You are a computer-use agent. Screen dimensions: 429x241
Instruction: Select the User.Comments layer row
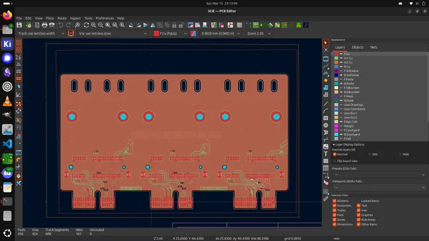(379, 109)
